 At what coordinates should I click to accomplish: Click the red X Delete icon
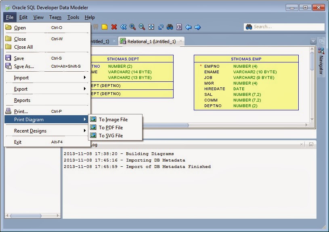pos(114,27)
